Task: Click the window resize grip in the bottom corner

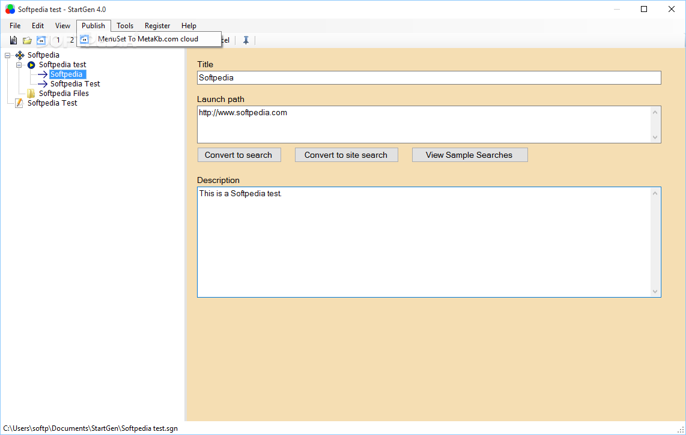Action: pyautogui.click(x=681, y=430)
